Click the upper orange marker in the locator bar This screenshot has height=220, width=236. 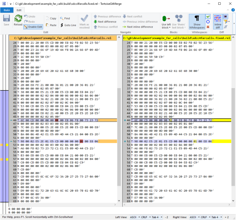(1, 145)
